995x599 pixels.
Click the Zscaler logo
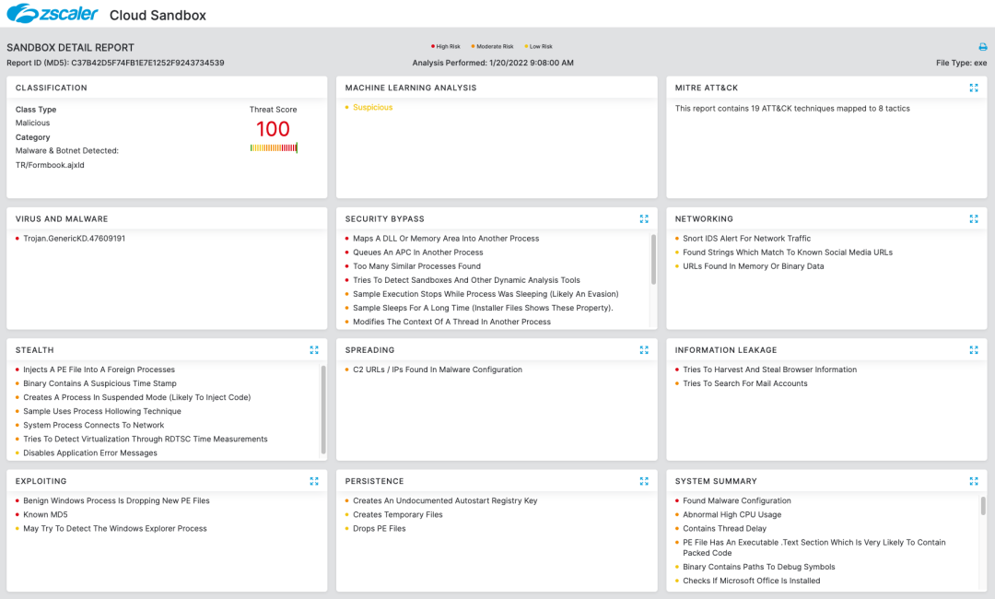pos(51,14)
